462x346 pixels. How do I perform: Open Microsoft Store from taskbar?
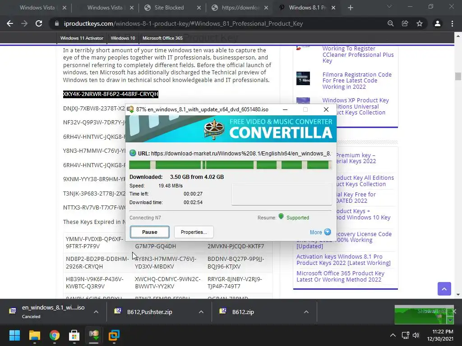coord(74,335)
